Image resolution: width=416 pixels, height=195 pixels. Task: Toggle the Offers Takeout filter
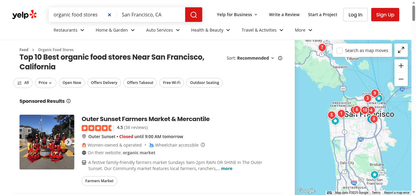[x=140, y=83]
